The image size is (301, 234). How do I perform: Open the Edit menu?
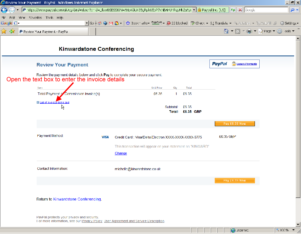coord(12,18)
